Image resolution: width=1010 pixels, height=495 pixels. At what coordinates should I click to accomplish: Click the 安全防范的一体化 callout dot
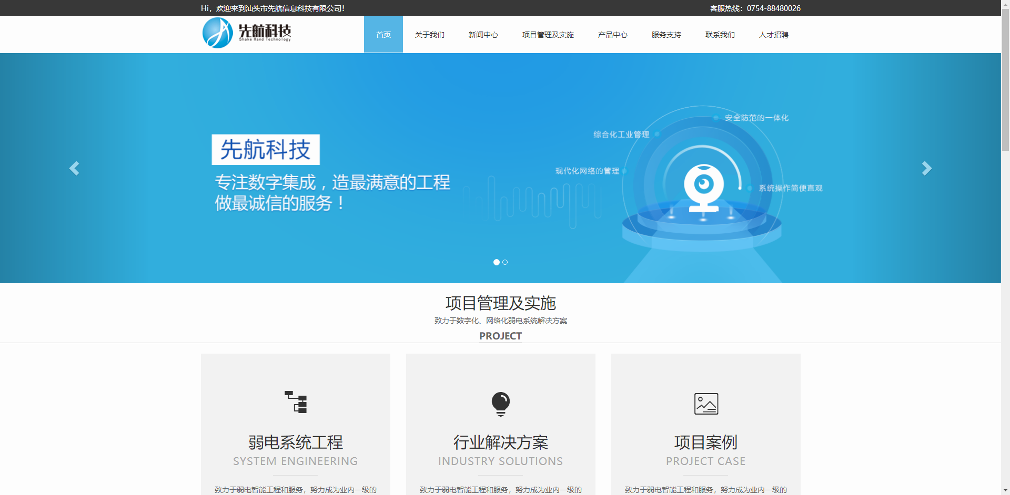point(716,118)
